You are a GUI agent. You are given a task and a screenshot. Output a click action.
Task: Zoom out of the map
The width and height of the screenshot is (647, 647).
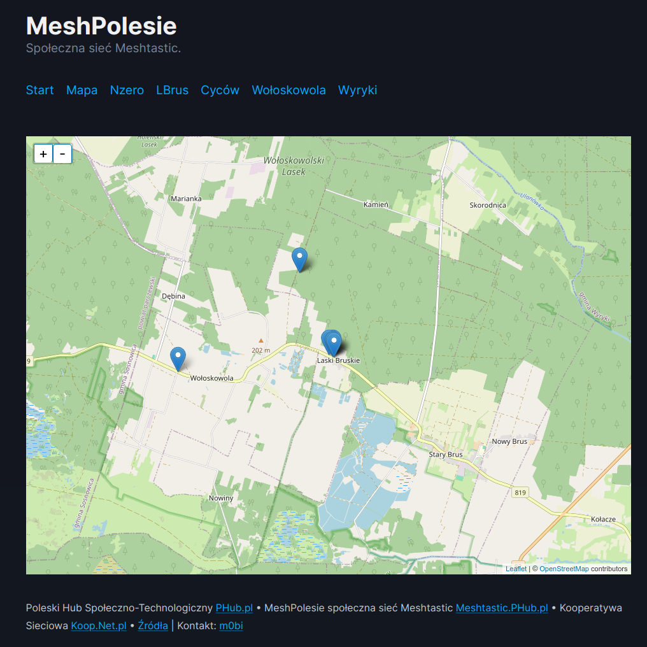click(62, 153)
